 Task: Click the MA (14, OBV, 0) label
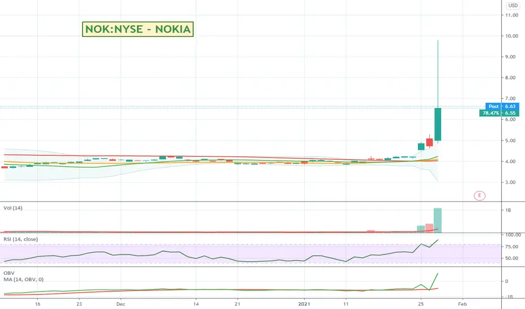pos(24,279)
